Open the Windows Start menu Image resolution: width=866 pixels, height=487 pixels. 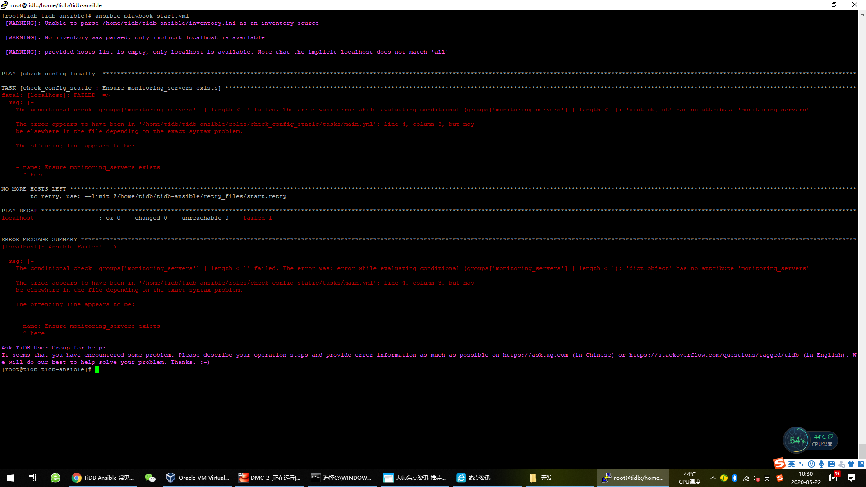click(x=11, y=478)
